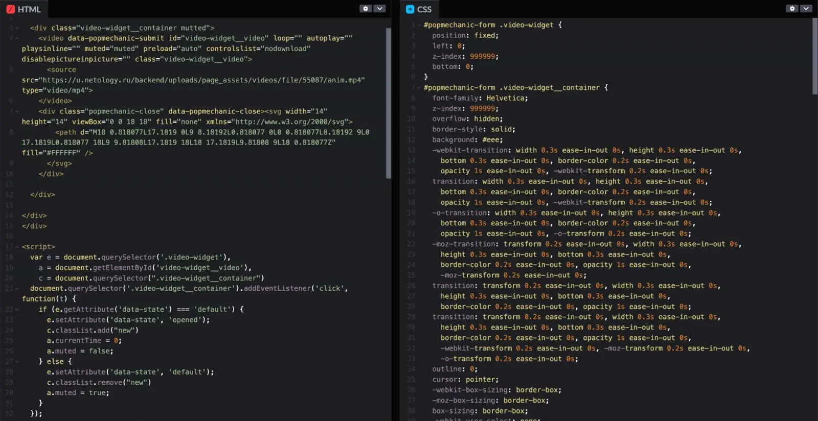Select the CSS editor tab label
This screenshot has height=421, width=818.
424,9
